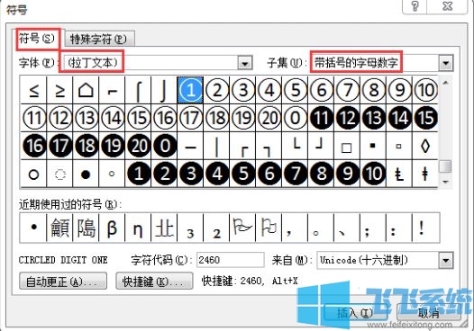Select the black circled ❶ symbol
Viewport: 474px width, 331px height.
[x=138, y=174]
